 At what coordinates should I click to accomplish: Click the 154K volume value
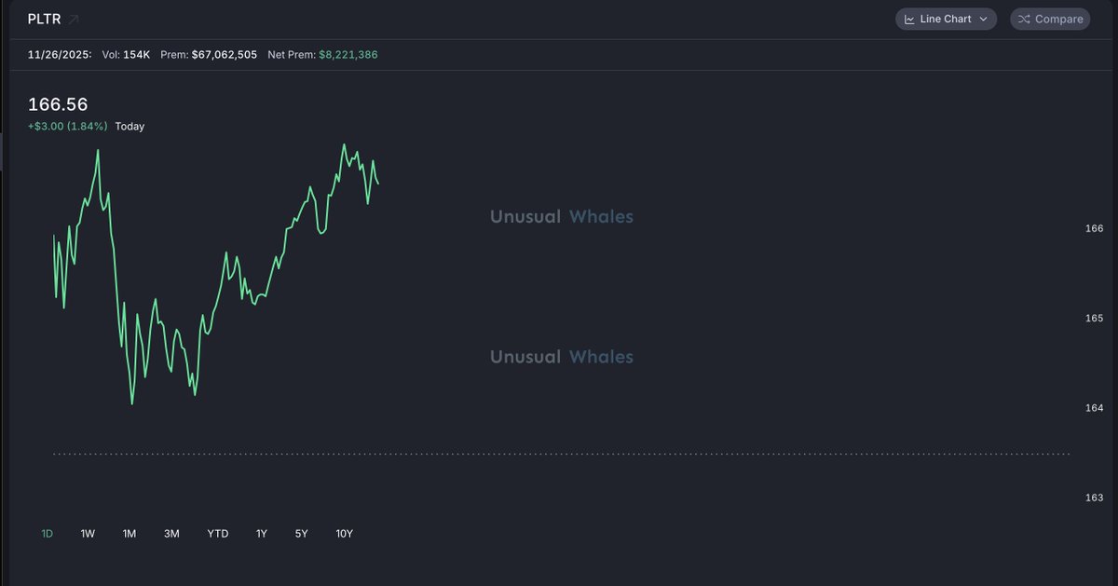tap(137, 55)
